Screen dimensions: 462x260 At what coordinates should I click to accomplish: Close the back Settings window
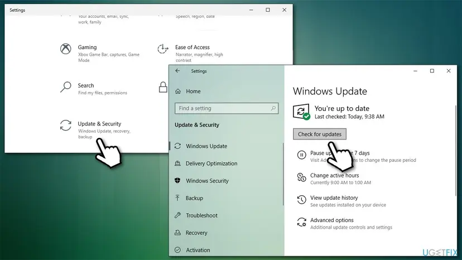pos(285,9)
